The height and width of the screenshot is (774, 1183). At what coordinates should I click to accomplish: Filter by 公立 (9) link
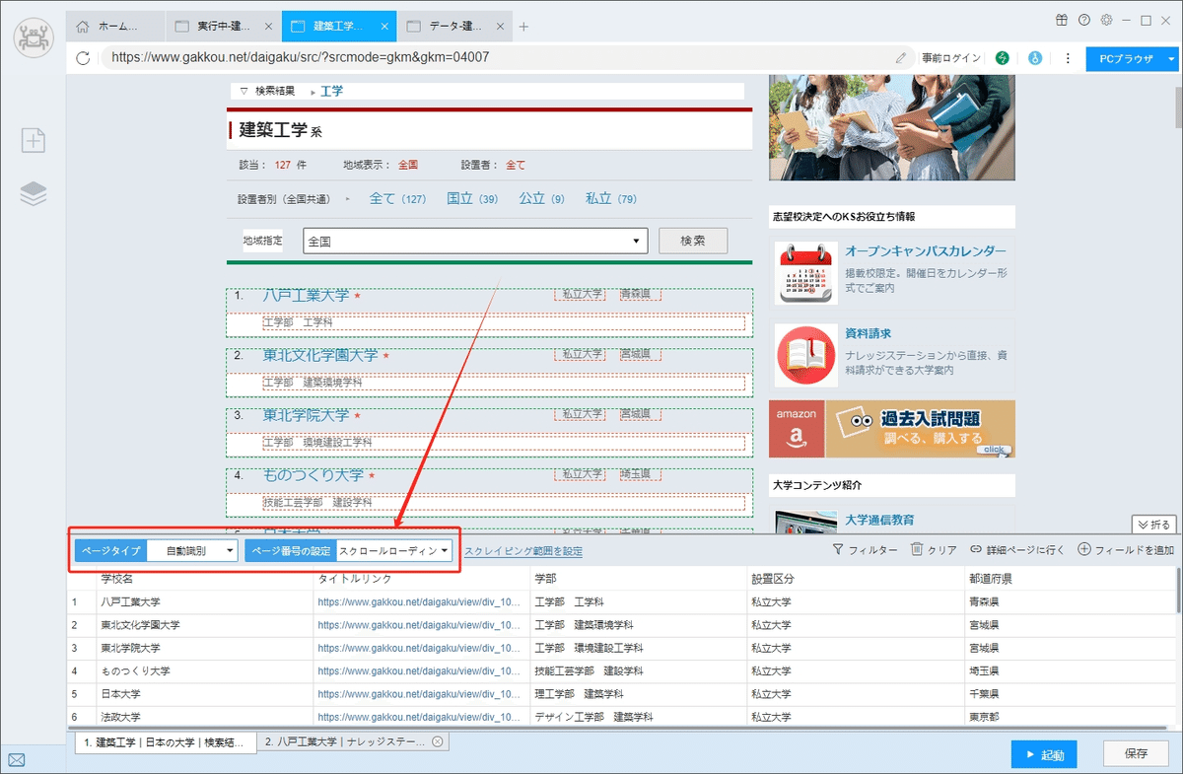click(x=541, y=198)
